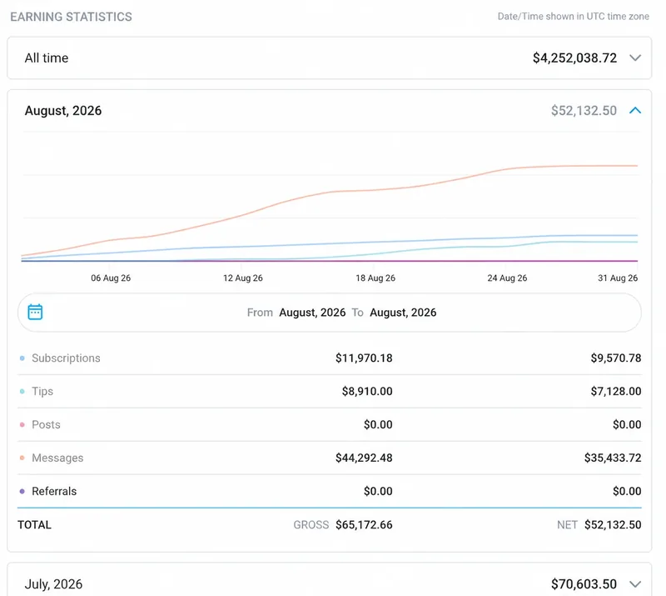
Task: Click the net total $52,132.50 in totals row
Action: (x=613, y=524)
